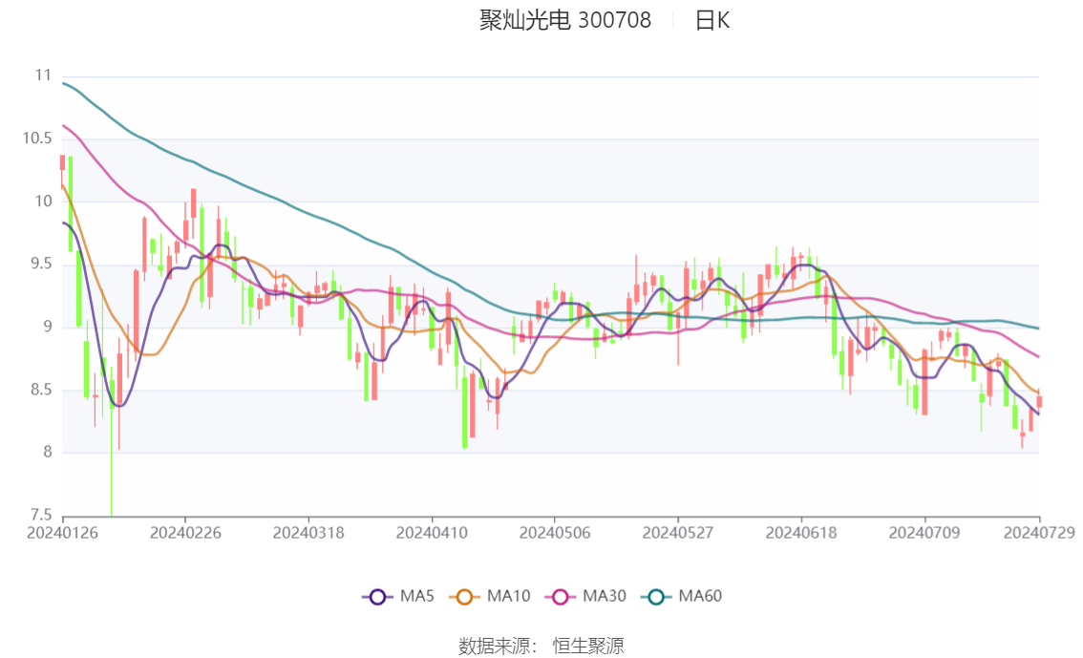Click the 聚灿光电 300708 chart title

pyautogui.click(x=565, y=20)
